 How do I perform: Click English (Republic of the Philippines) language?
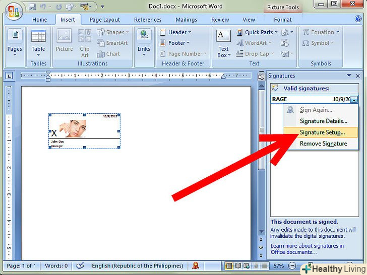[x=138, y=266]
